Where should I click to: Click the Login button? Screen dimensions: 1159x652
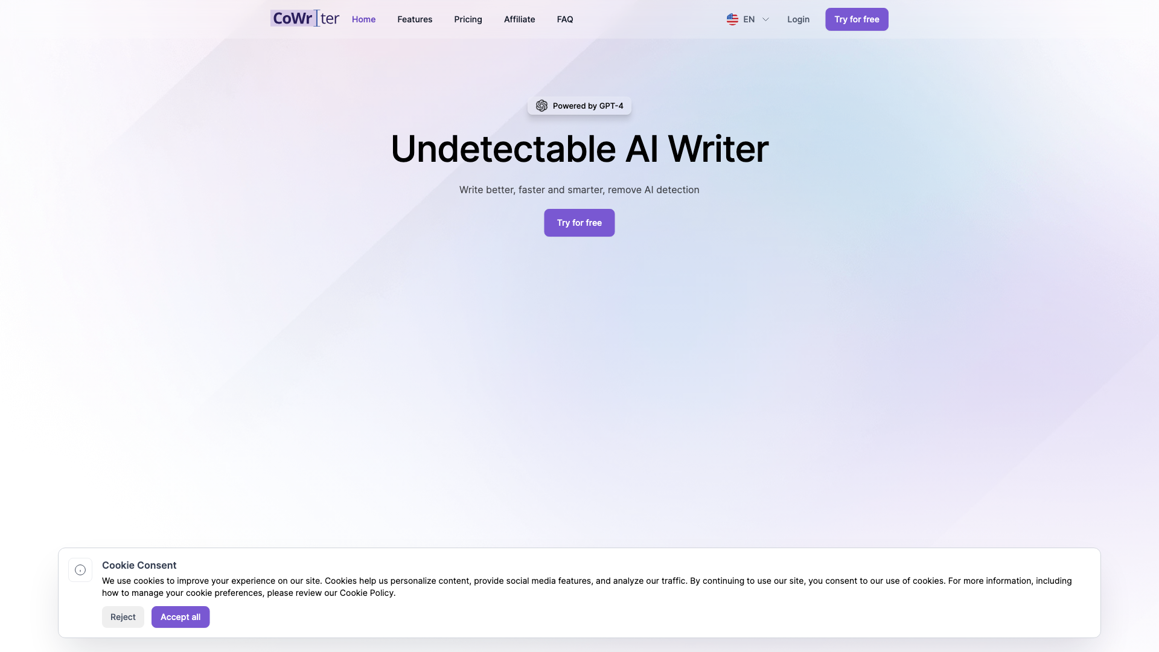pyautogui.click(x=799, y=19)
